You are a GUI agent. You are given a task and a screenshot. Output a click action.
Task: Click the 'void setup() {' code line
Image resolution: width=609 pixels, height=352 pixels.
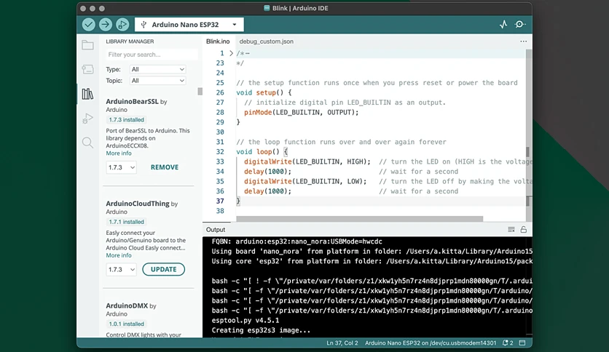[x=264, y=92]
